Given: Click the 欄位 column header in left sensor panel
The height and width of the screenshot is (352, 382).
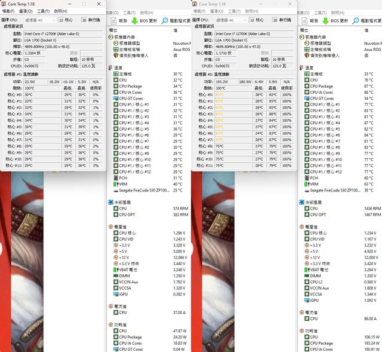Looking at the screenshot, I should click(113, 30).
